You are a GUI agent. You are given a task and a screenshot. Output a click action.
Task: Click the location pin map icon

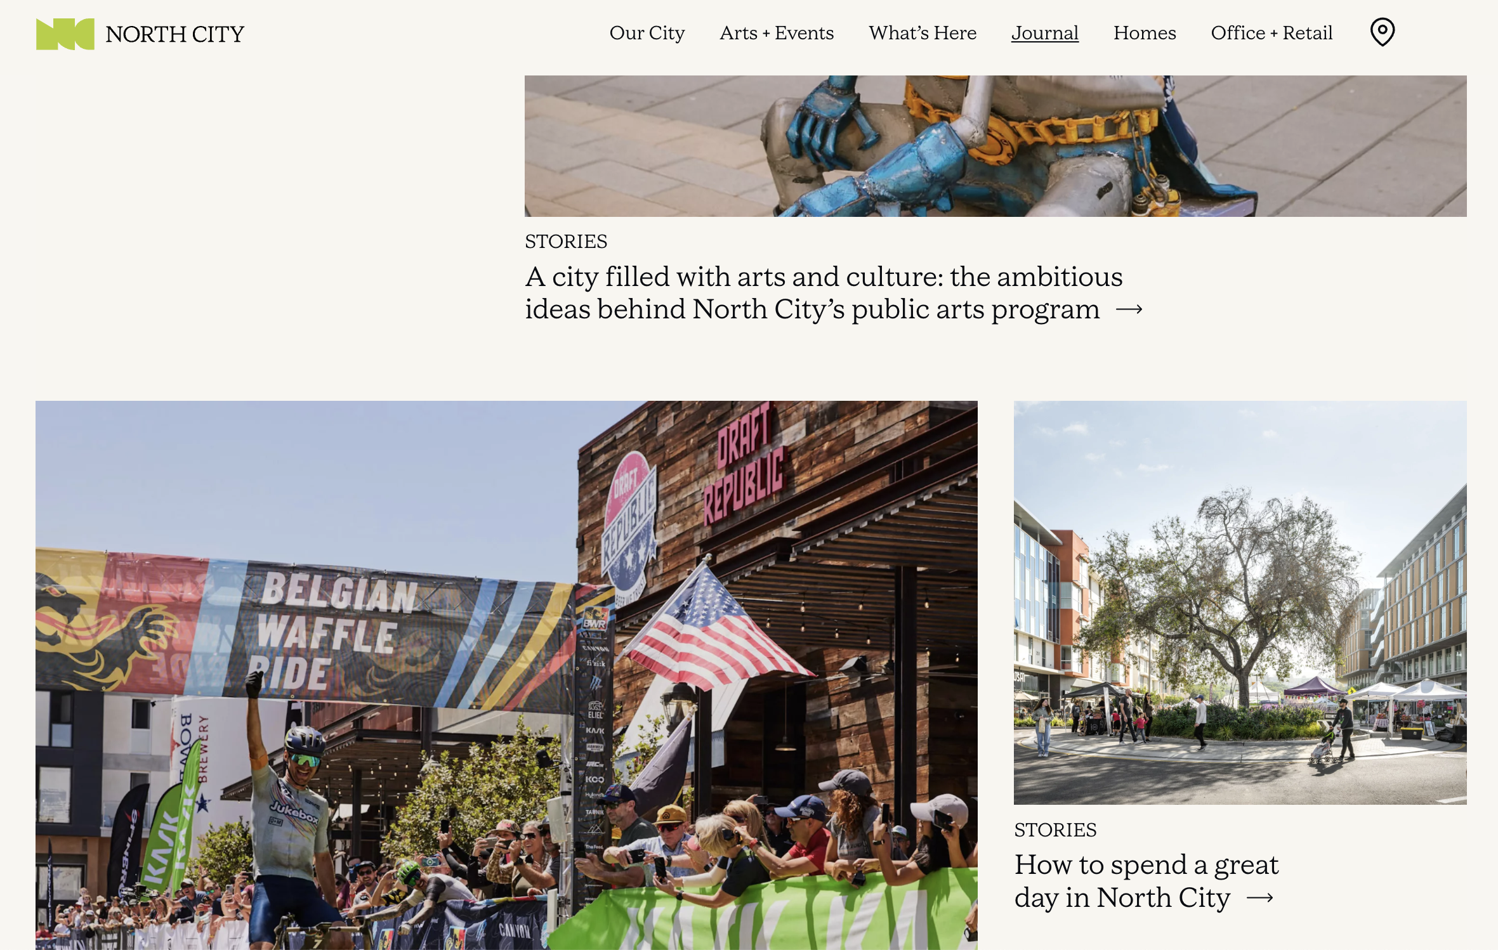[1382, 32]
